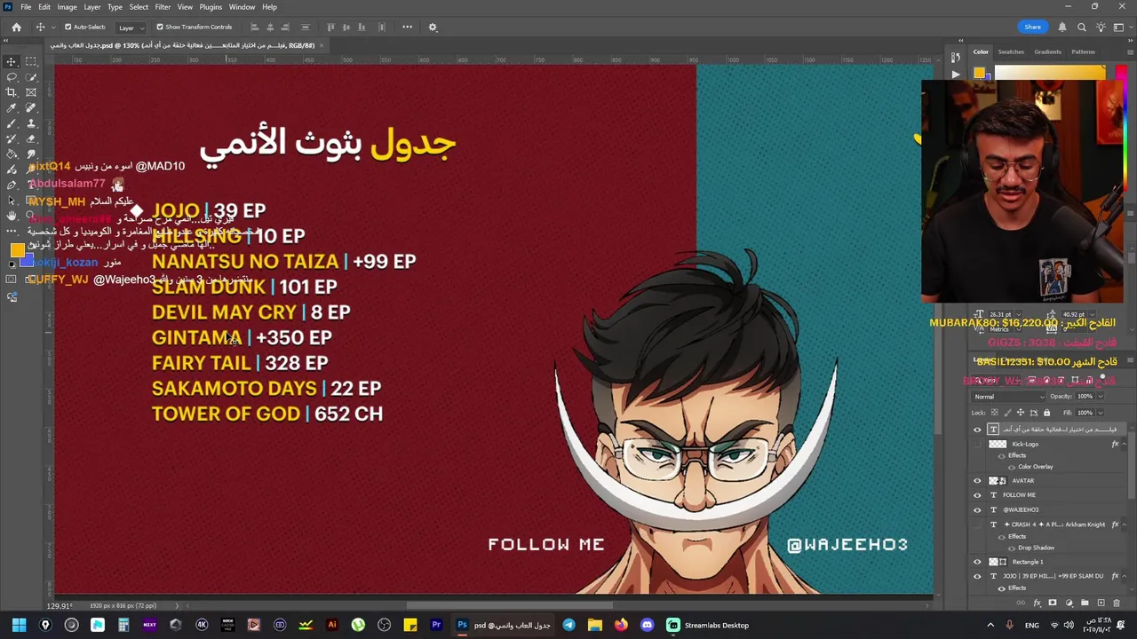Show the Kick-Logo layer
This screenshot has width=1137, height=639.
[x=977, y=444]
